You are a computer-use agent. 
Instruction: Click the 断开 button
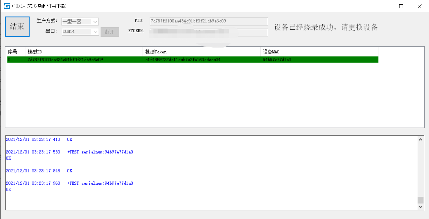pyautogui.click(x=110, y=32)
